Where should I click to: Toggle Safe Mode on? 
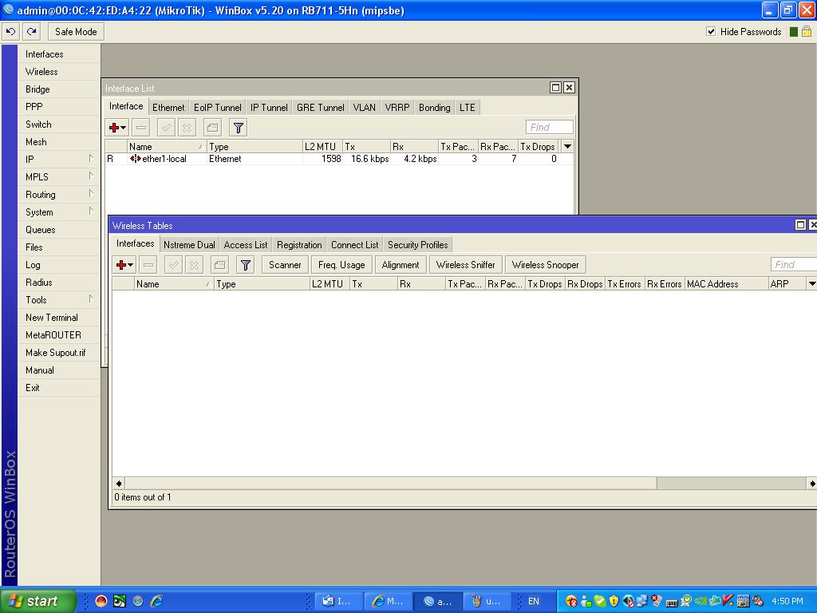coord(76,31)
